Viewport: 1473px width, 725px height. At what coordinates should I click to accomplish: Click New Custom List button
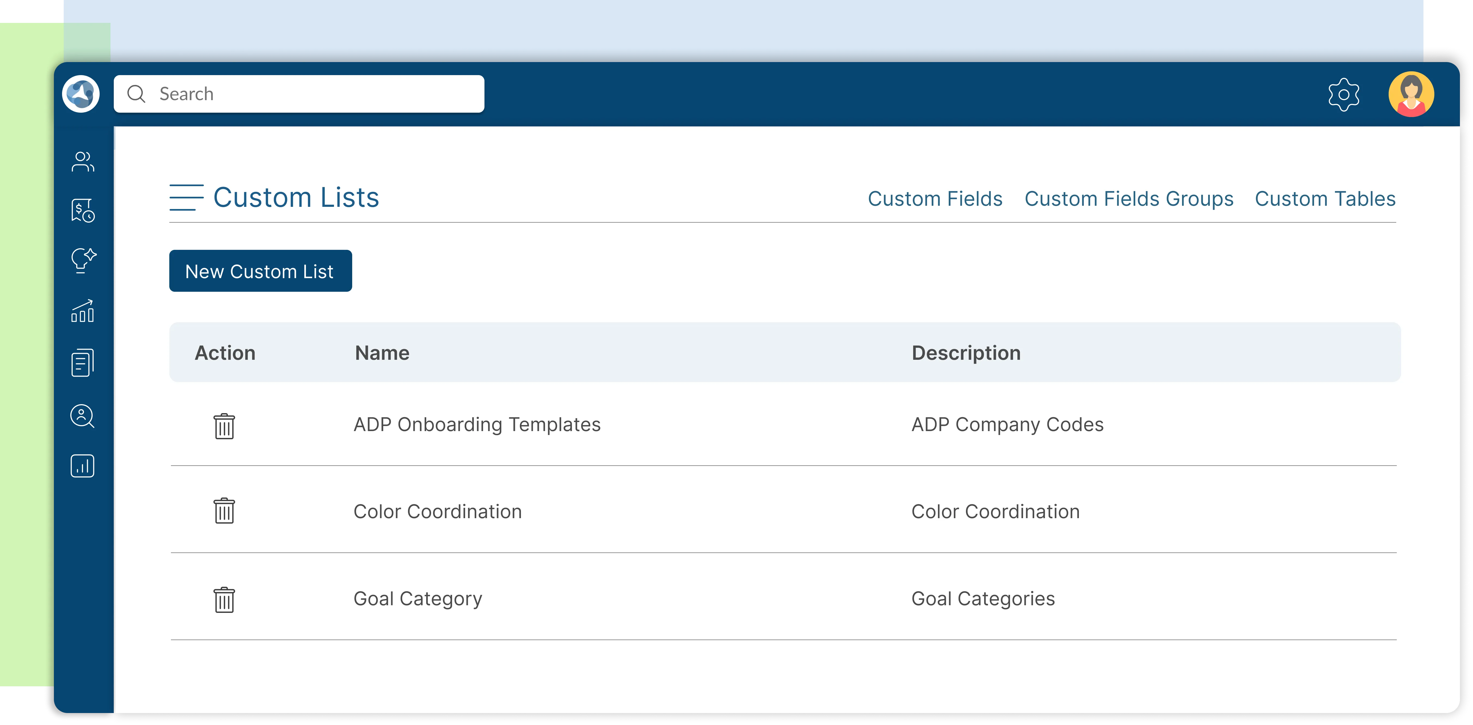click(260, 271)
